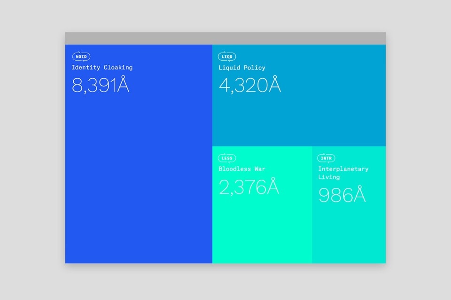
Task: Click the LESS ticker badge
Action: 227,158
